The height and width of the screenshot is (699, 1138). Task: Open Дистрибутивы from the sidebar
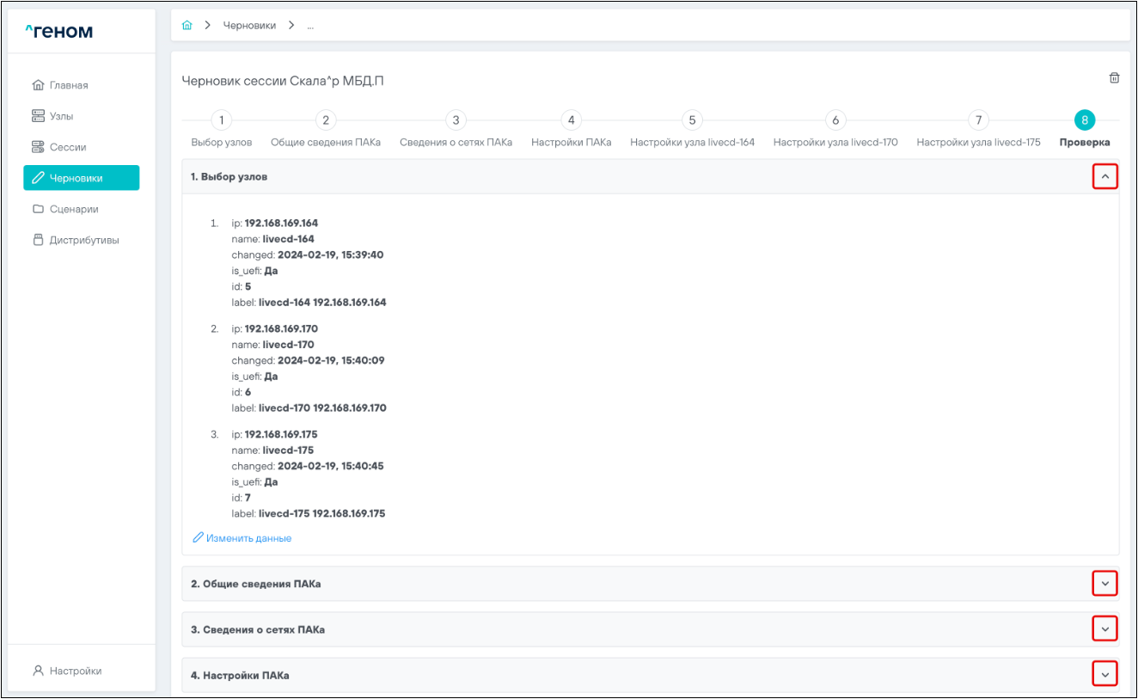(x=83, y=240)
